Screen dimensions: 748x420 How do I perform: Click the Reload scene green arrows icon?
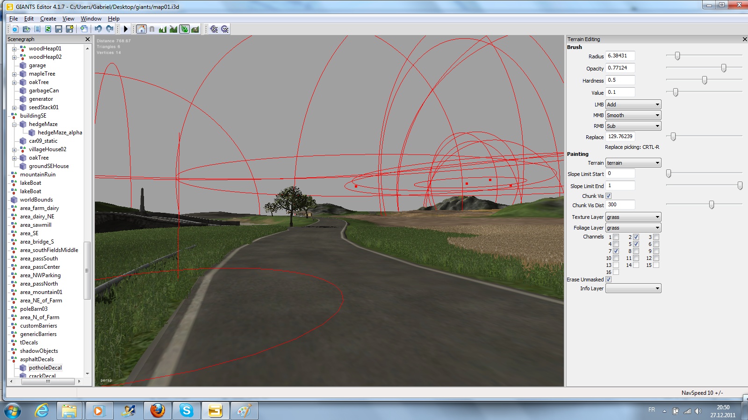48,29
